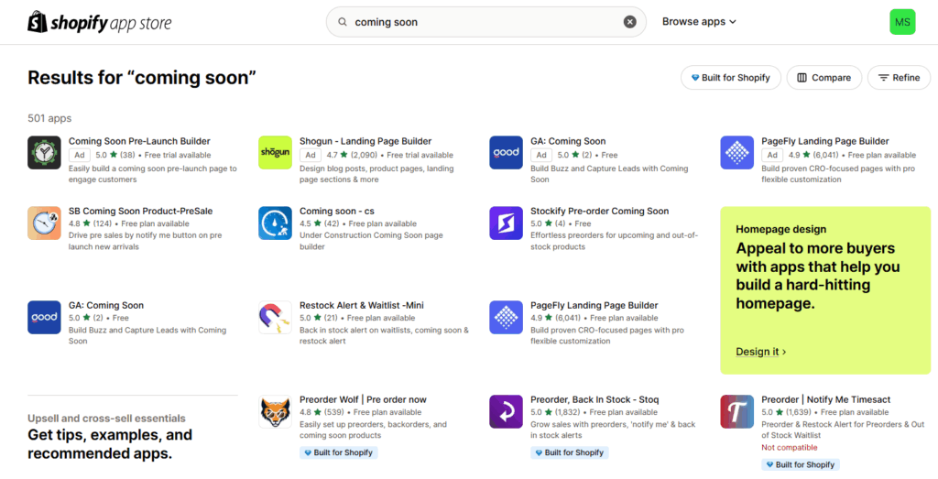Open Restock Alert & Waitlist -Mini title

pos(361,305)
